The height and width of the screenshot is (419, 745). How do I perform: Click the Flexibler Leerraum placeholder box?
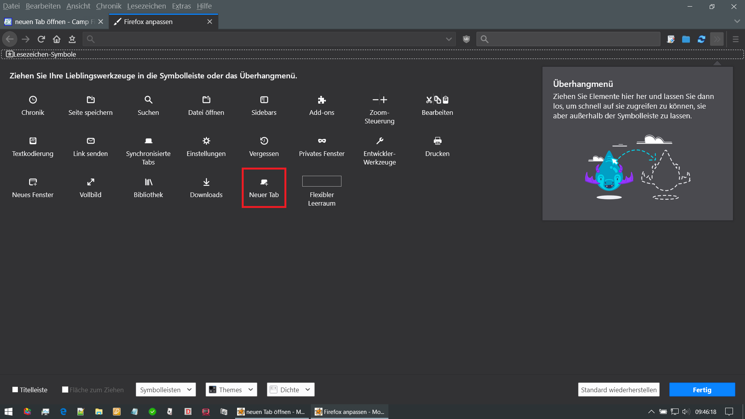[x=322, y=181]
